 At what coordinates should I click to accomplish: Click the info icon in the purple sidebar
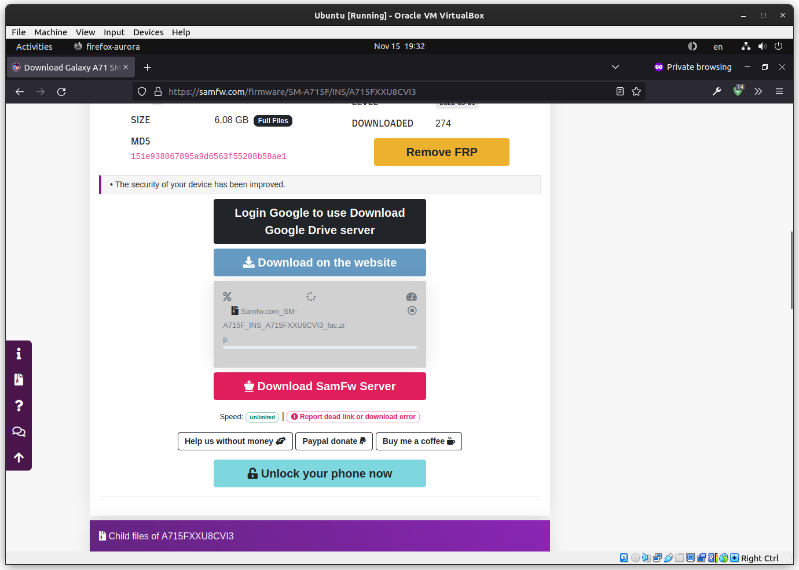[x=19, y=353]
